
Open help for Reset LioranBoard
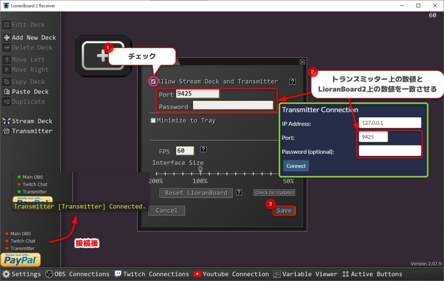[x=239, y=192]
